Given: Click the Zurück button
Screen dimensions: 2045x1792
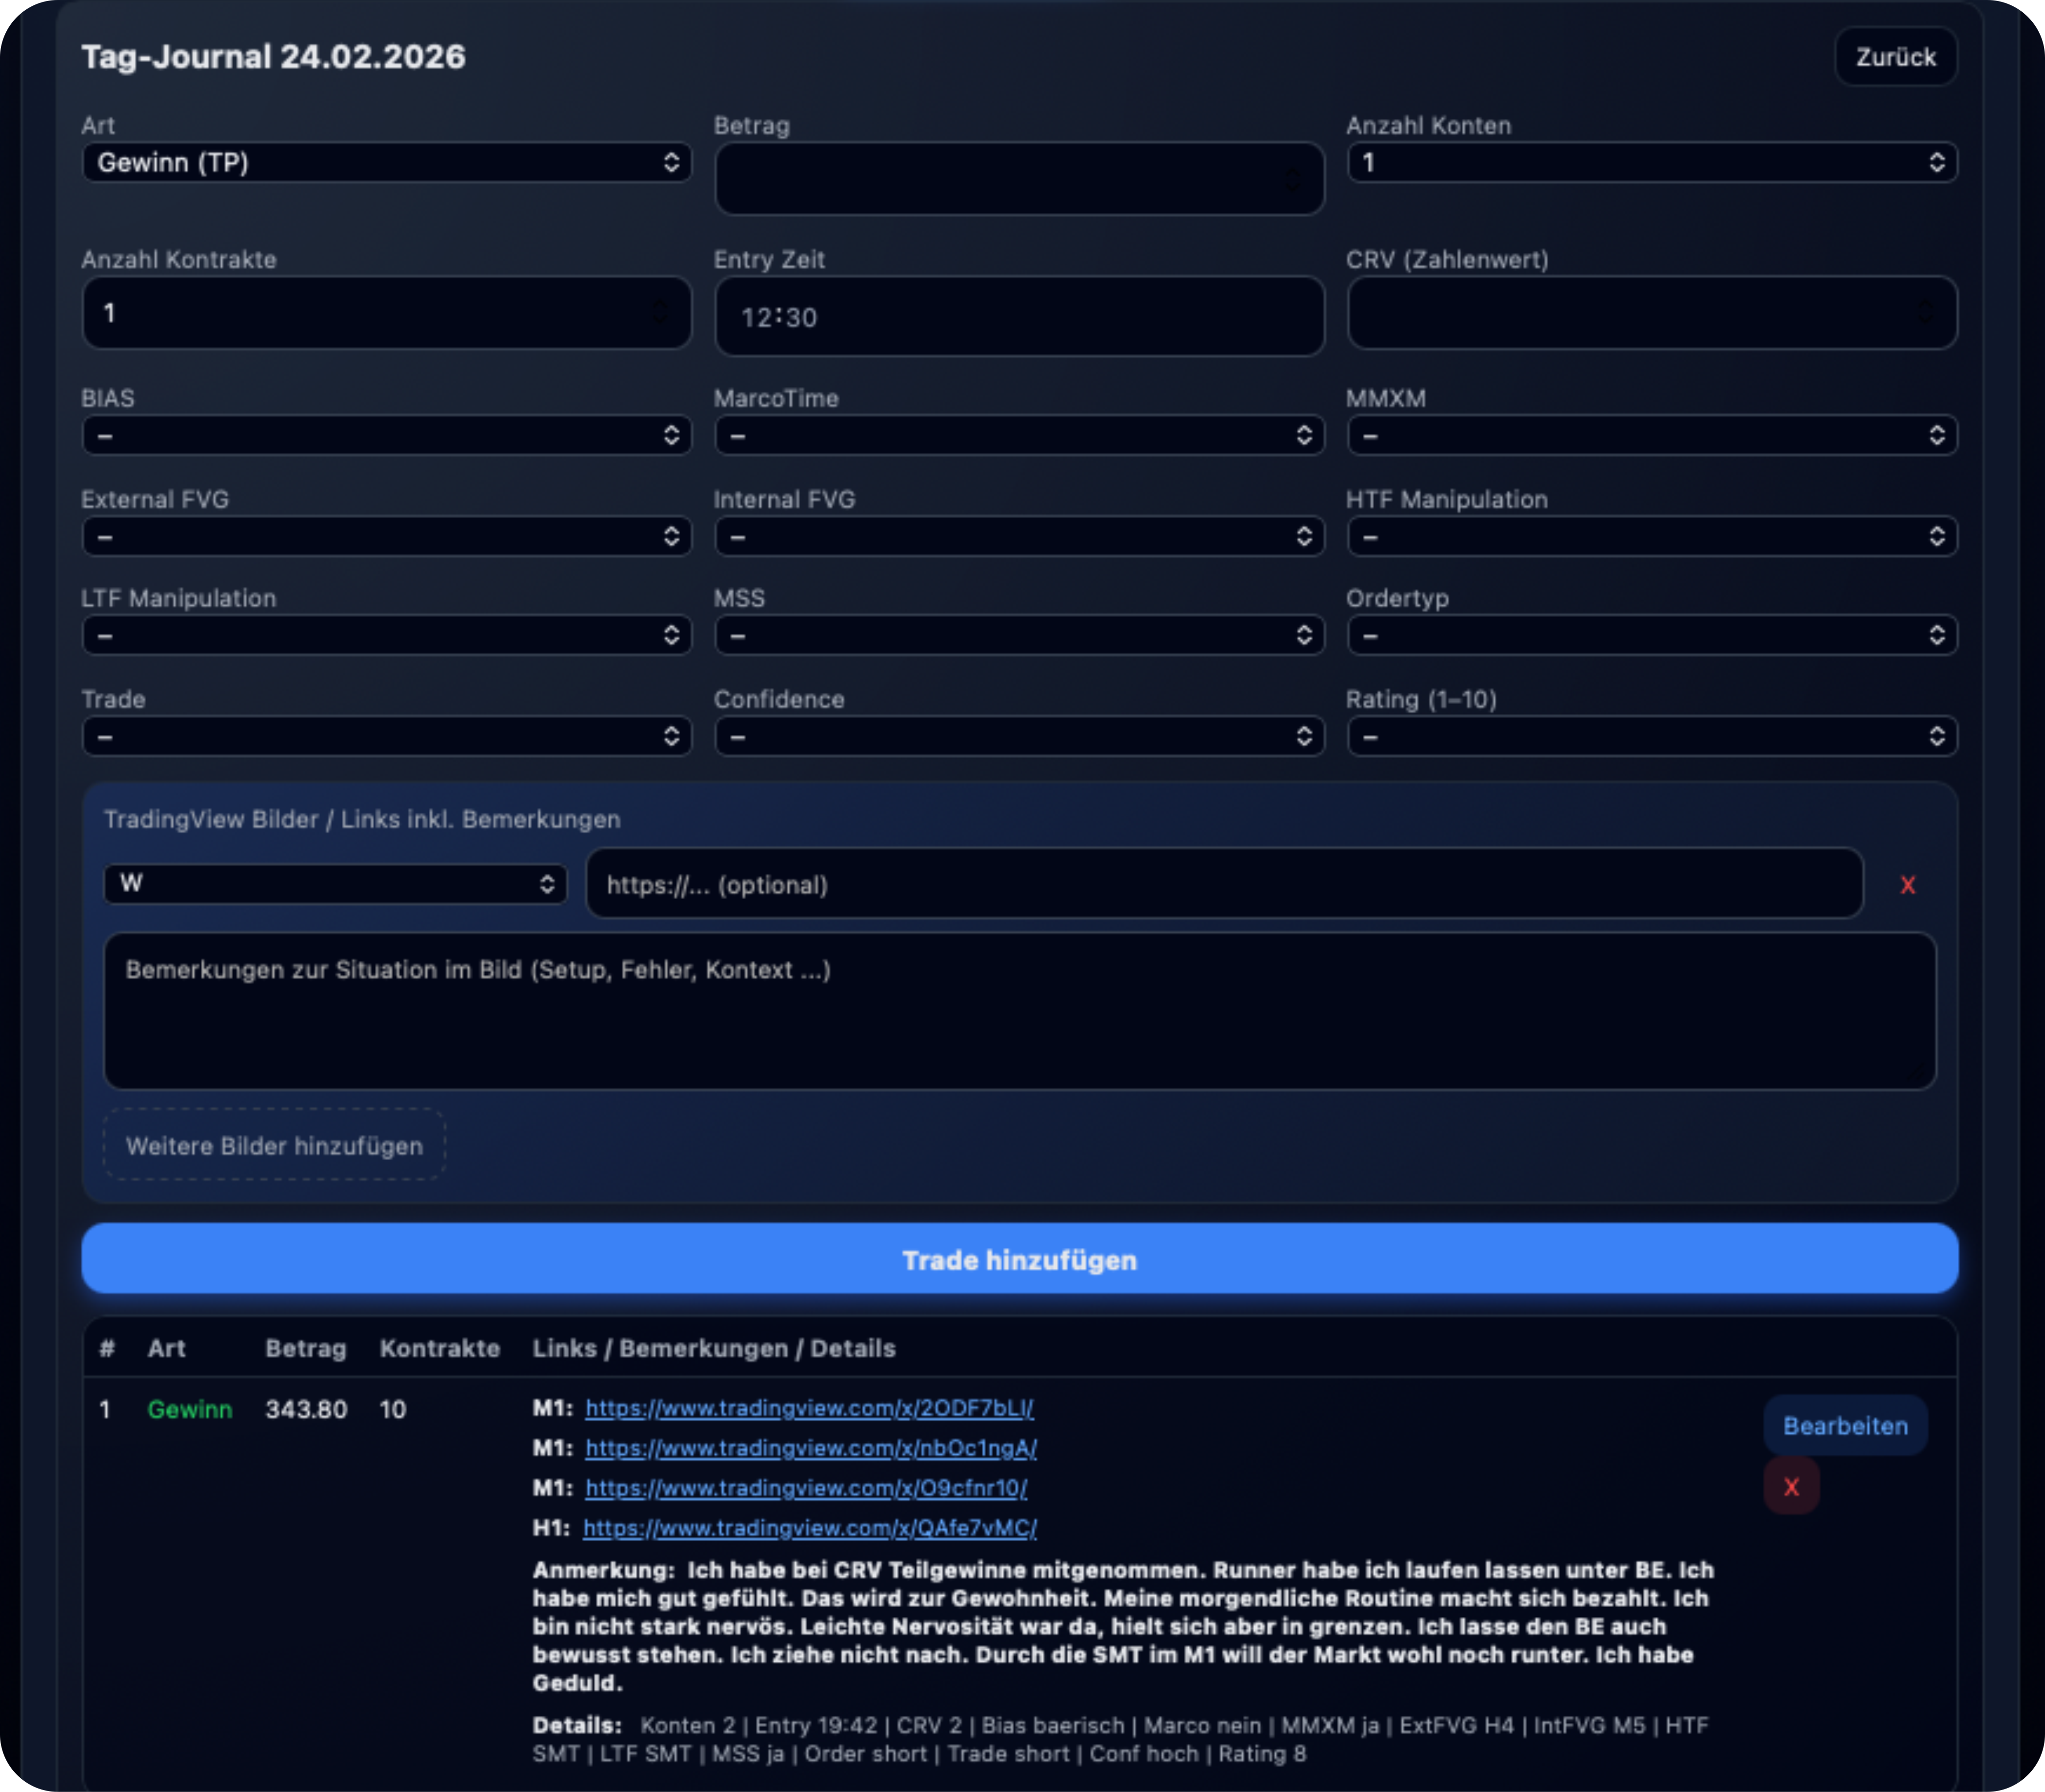Looking at the screenshot, I should point(1895,57).
